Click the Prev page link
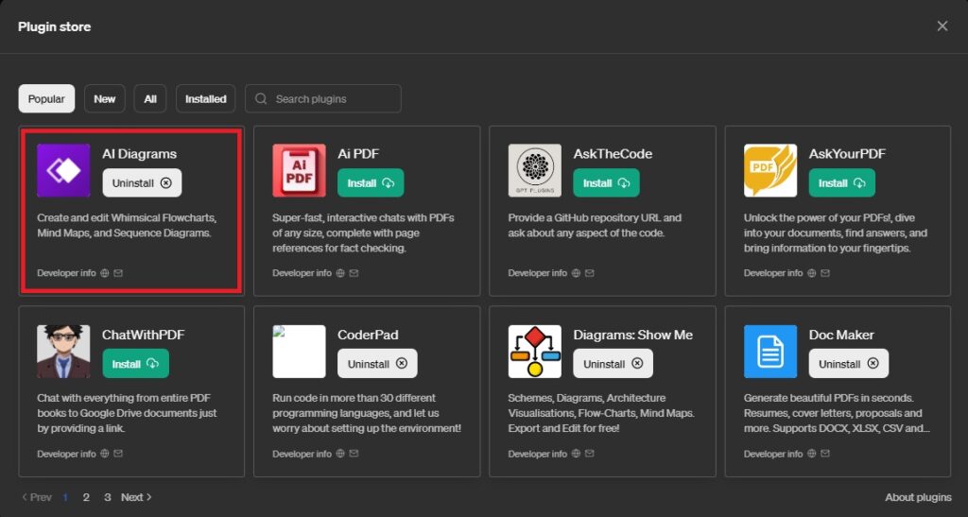Screen dimensions: 968x517 coord(37,497)
